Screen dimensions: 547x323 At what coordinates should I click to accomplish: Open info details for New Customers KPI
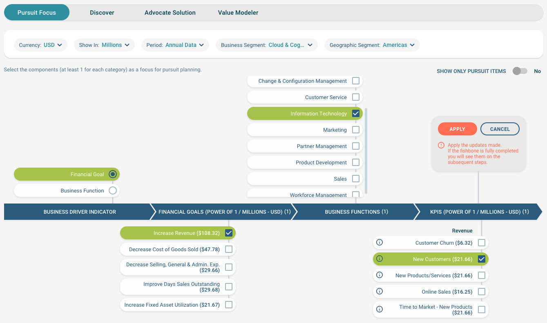coord(379,259)
